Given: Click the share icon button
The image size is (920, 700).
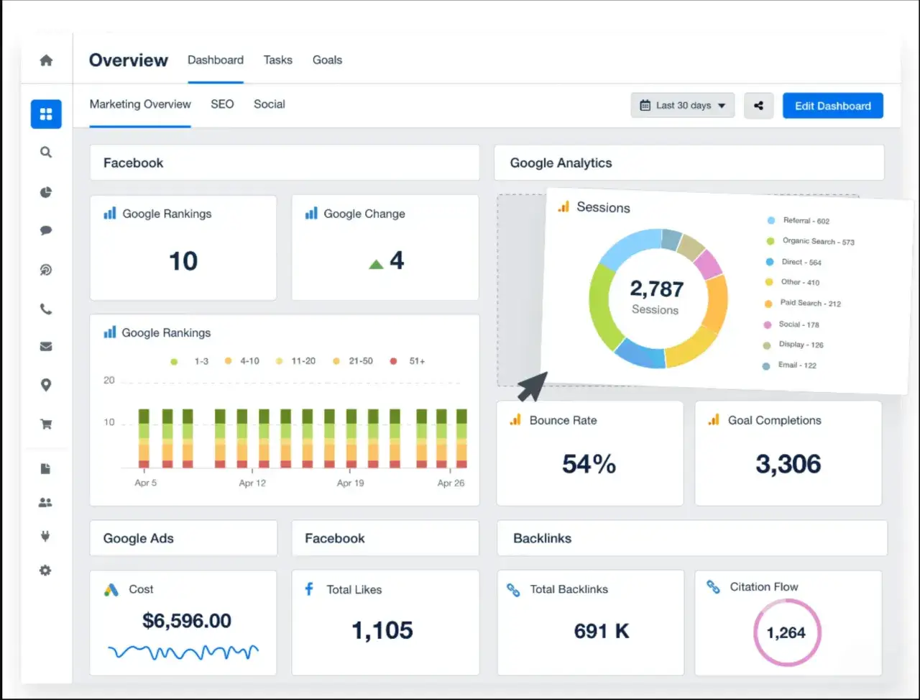Looking at the screenshot, I should click(758, 106).
